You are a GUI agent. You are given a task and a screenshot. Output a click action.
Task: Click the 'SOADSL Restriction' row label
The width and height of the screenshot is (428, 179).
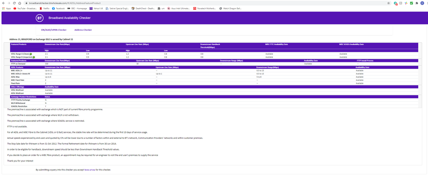click(x=18, y=106)
